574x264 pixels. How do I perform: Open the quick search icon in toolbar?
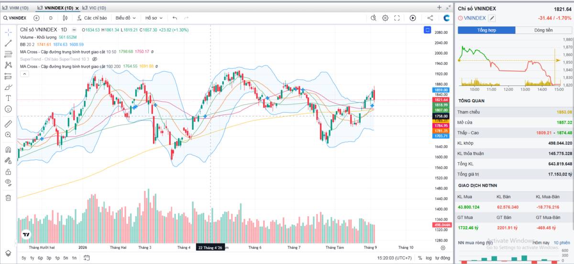(x=374, y=18)
